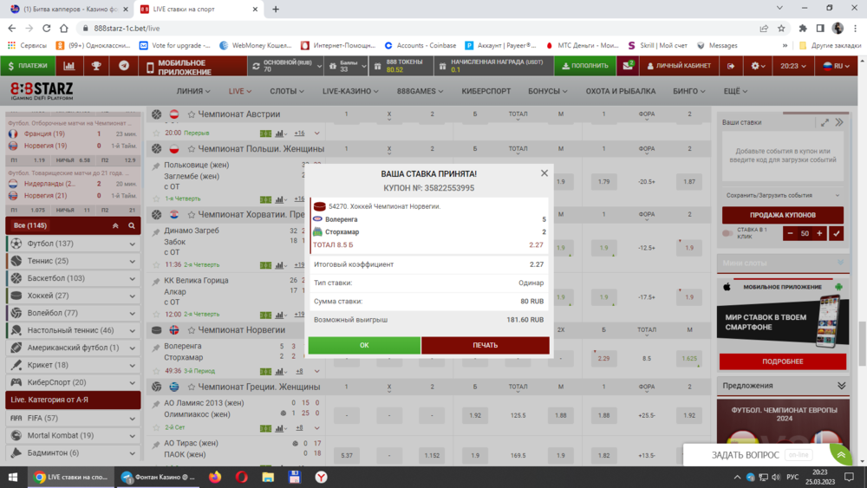Open the ЛИНИЯ menu
This screenshot has height=488, width=867.
[x=193, y=91]
